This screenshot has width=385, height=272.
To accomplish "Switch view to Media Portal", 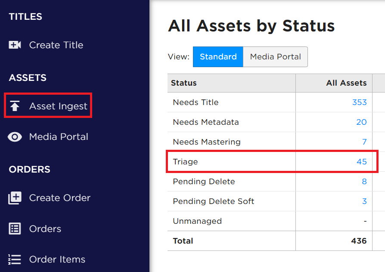I will tap(275, 57).
